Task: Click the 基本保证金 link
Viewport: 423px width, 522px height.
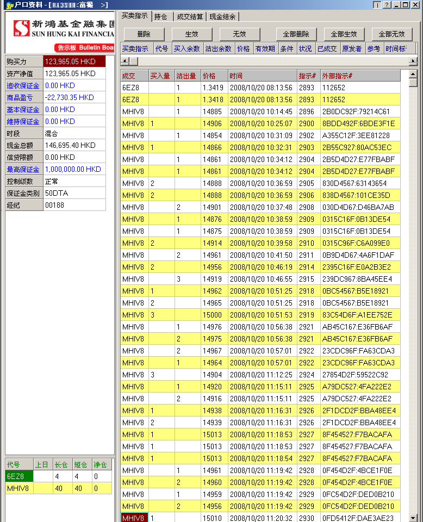Action: click(23, 109)
